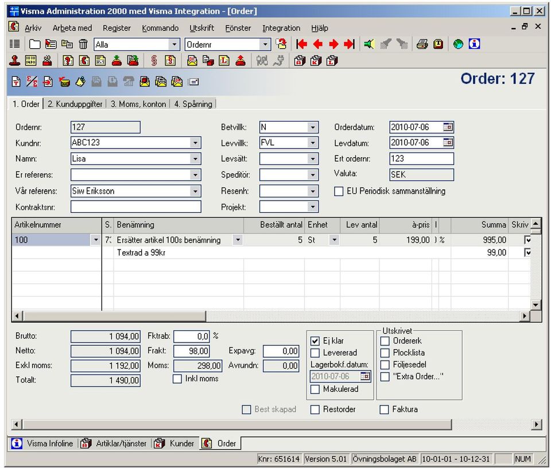Check the Plocklista checkbox
551x468 pixels.
point(385,353)
